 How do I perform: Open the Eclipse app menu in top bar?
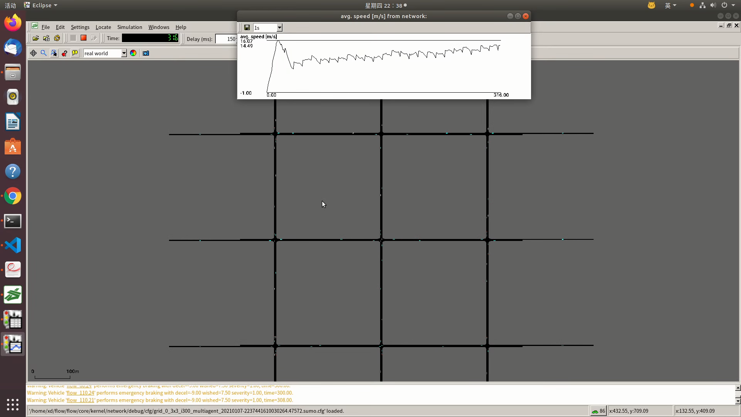(41, 5)
